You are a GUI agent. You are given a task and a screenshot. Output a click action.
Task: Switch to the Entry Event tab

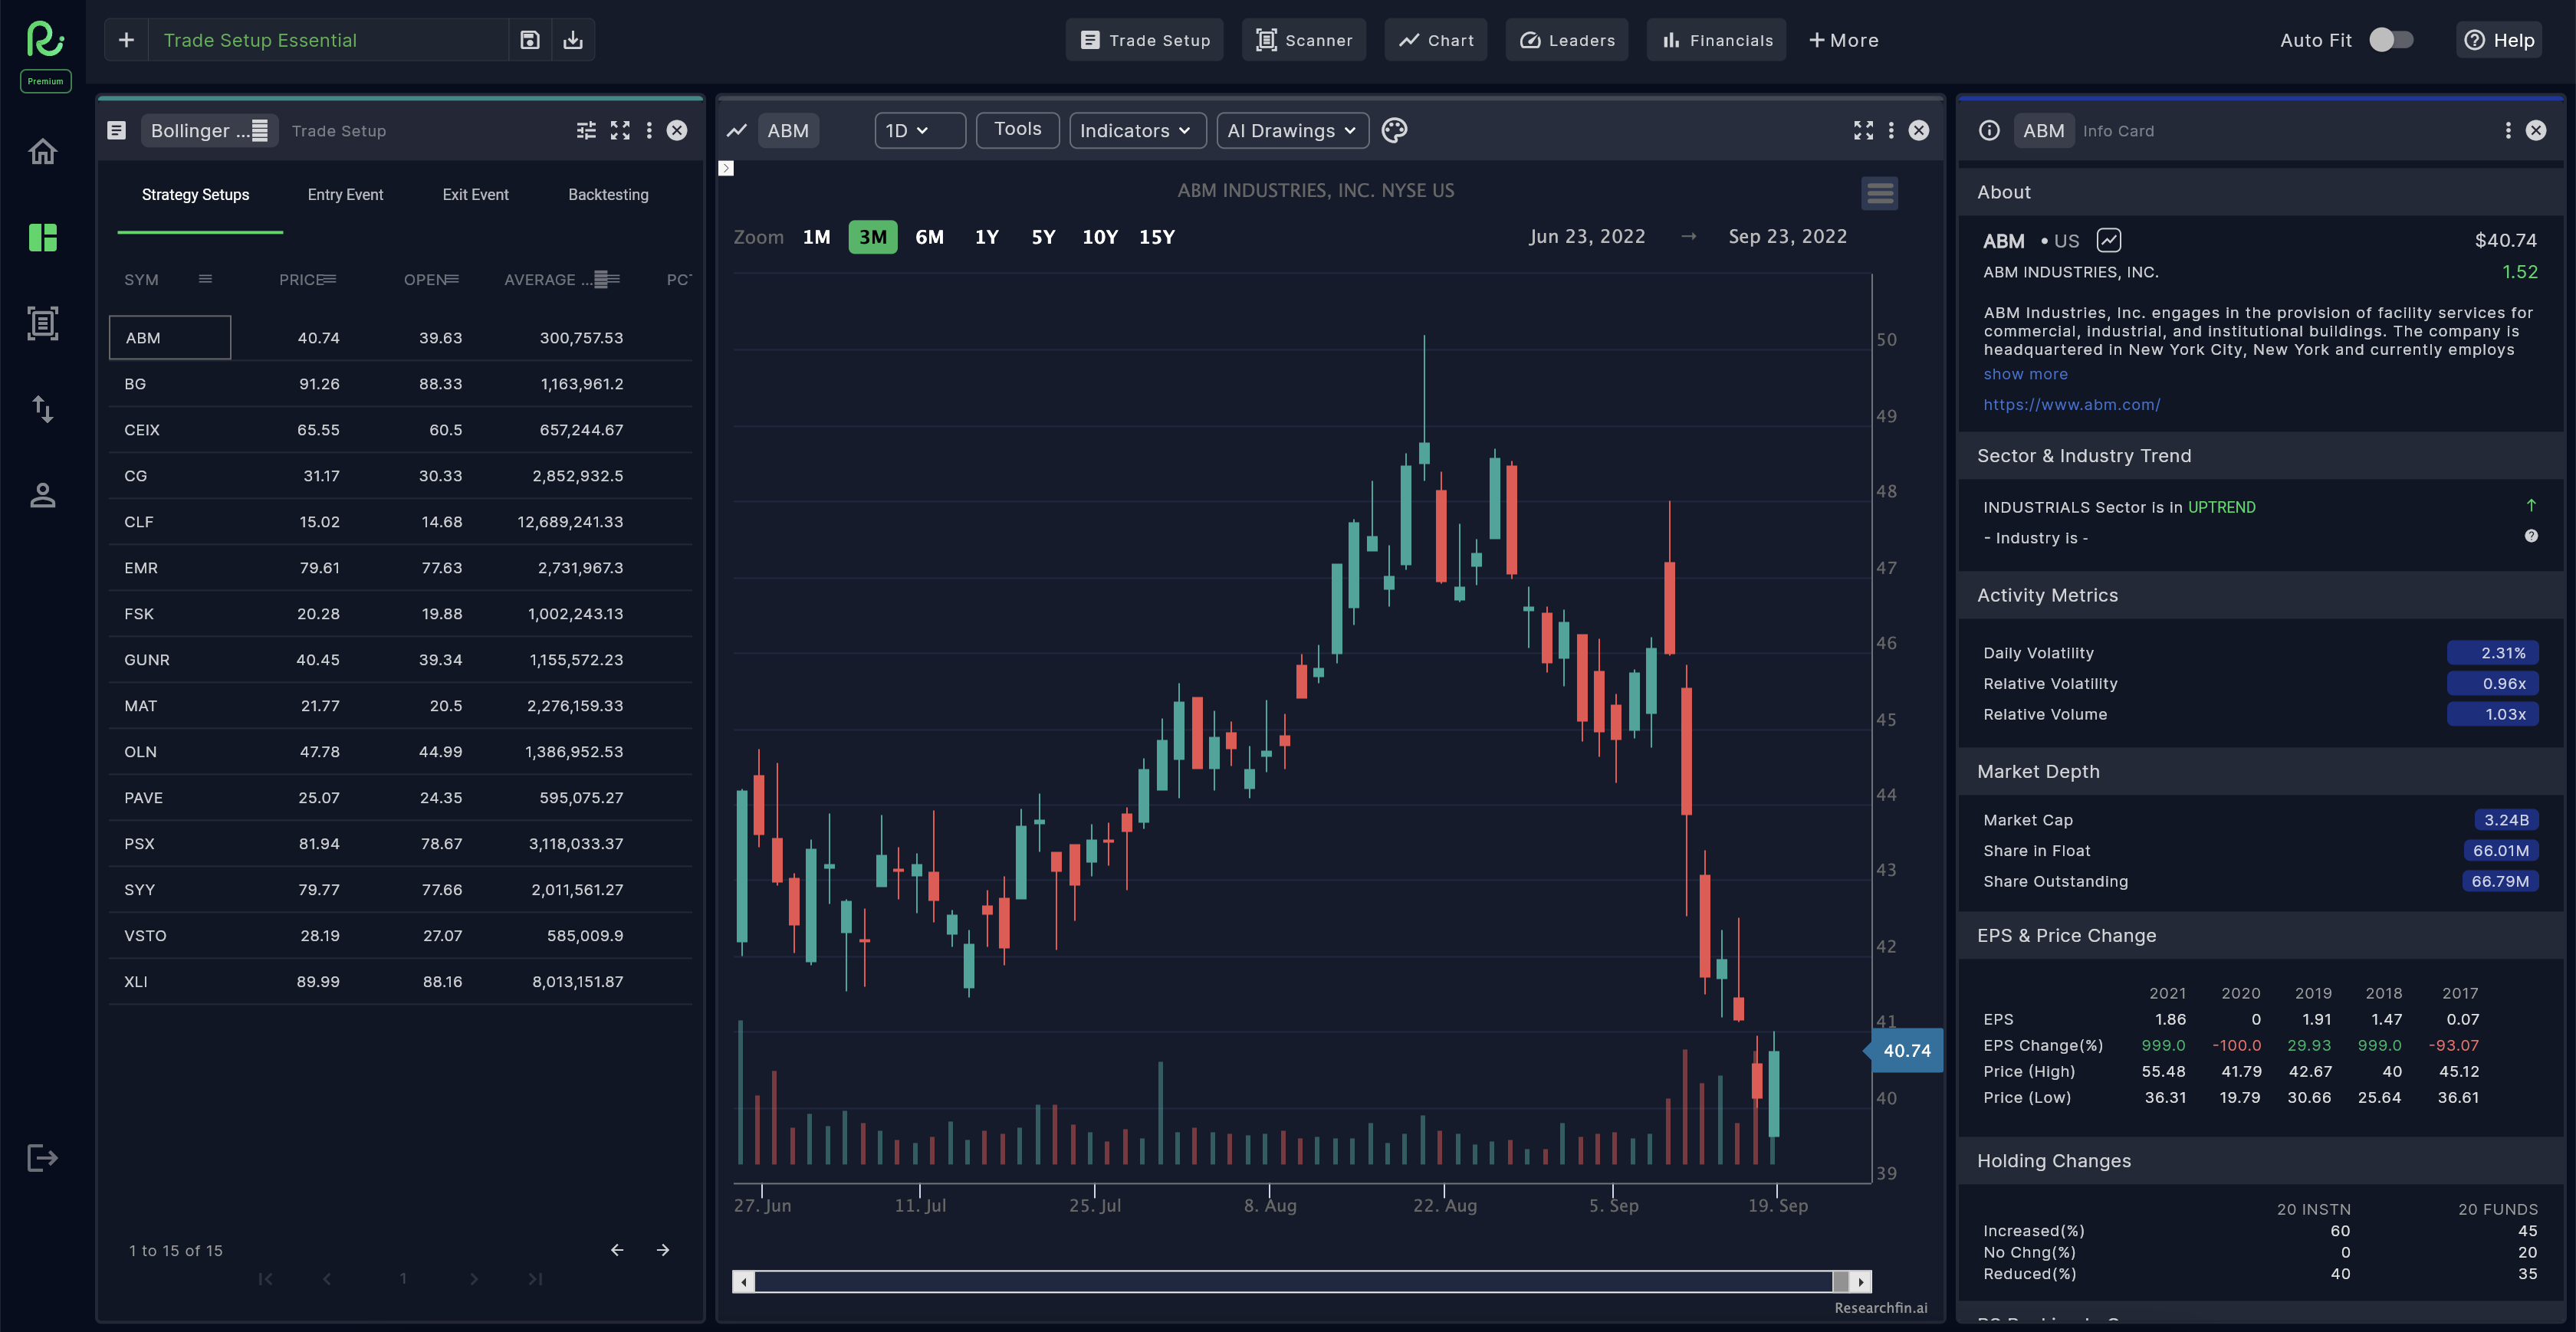point(345,195)
